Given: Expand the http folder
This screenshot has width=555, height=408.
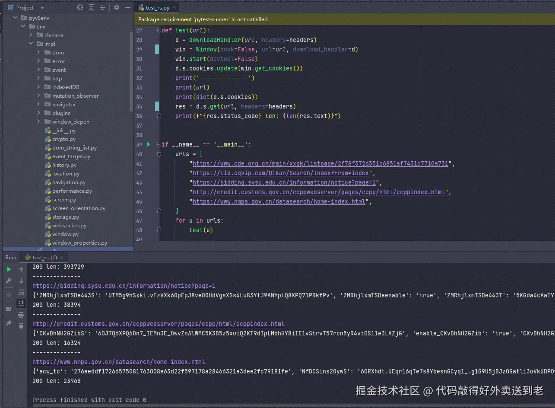Looking at the screenshot, I should pos(39,78).
